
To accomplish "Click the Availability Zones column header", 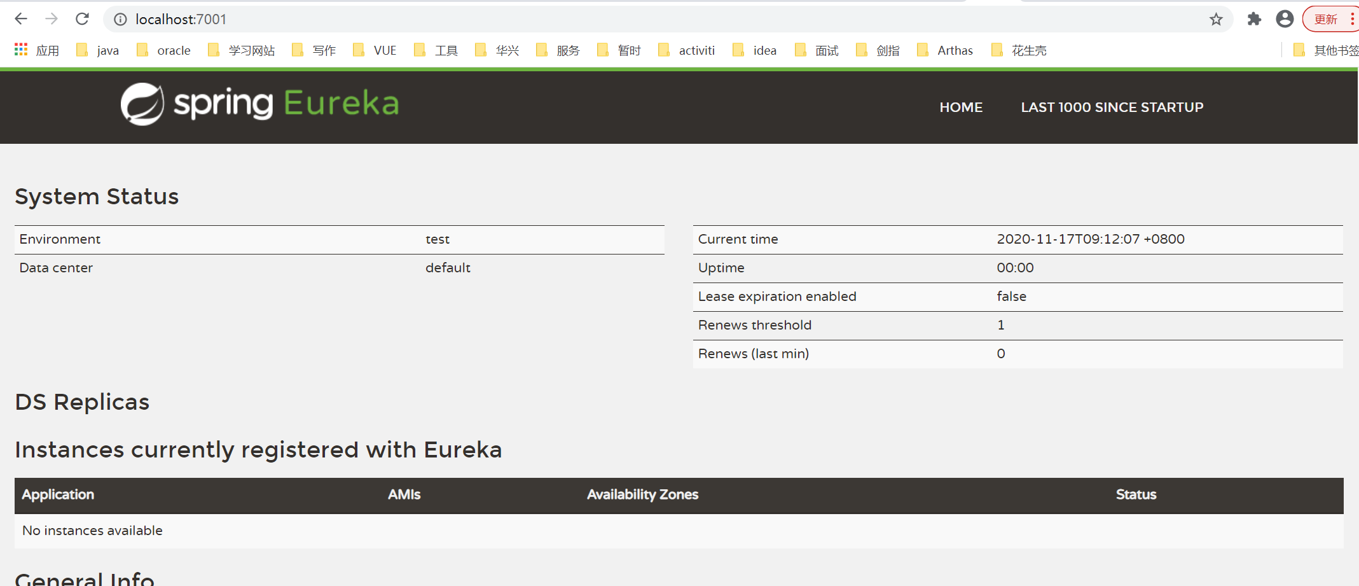I will click(x=642, y=494).
